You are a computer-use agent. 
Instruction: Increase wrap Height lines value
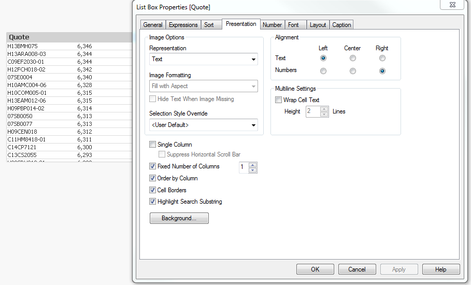click(x=324, y=109)
